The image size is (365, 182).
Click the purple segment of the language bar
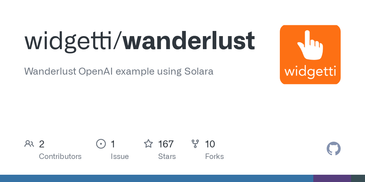click(x=332, y=178)
